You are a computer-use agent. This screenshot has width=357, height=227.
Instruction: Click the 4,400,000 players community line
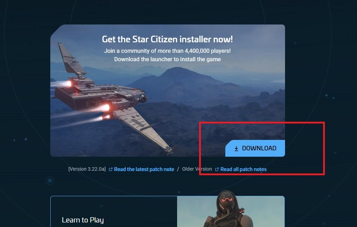click(167, 51)
